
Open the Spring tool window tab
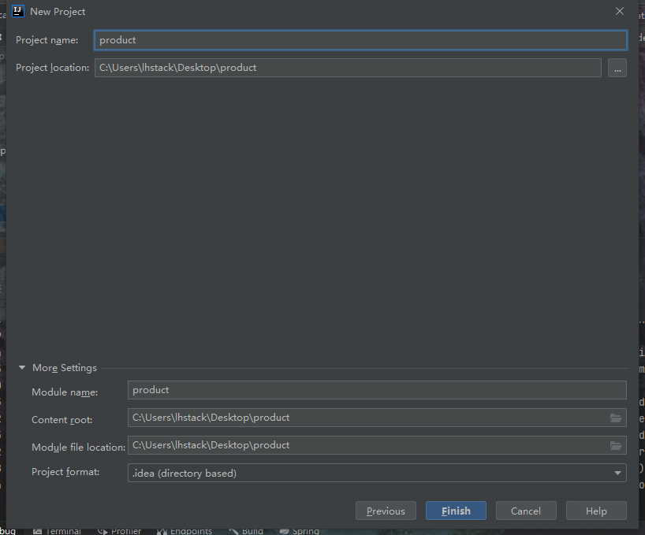[299, 531]
